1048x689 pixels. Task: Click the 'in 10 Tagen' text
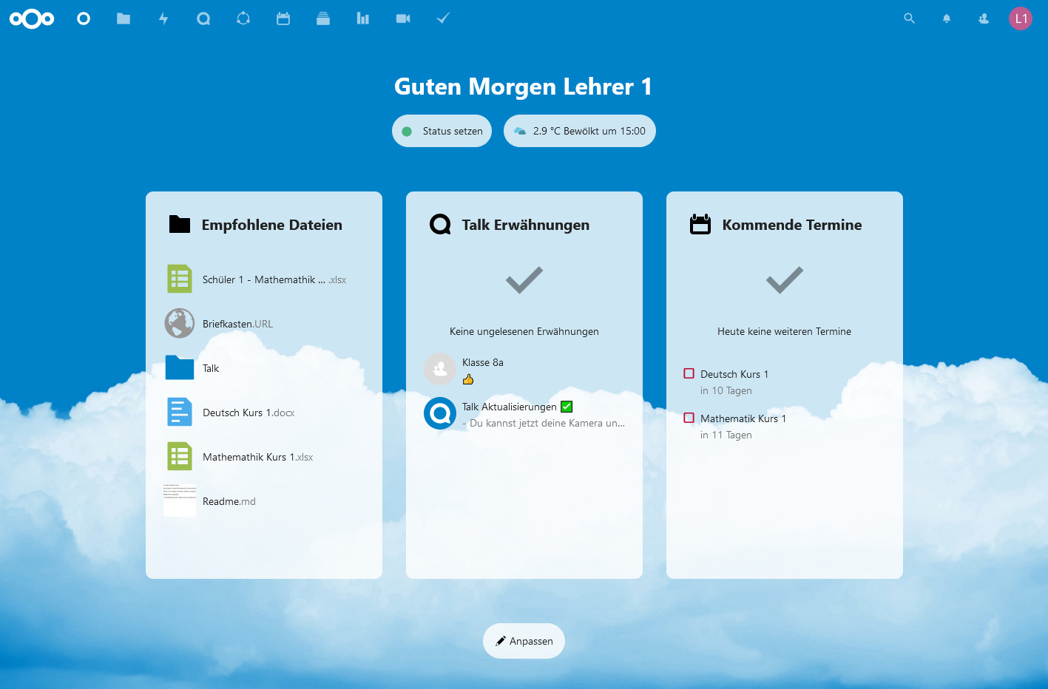click(x=726, y=390)
